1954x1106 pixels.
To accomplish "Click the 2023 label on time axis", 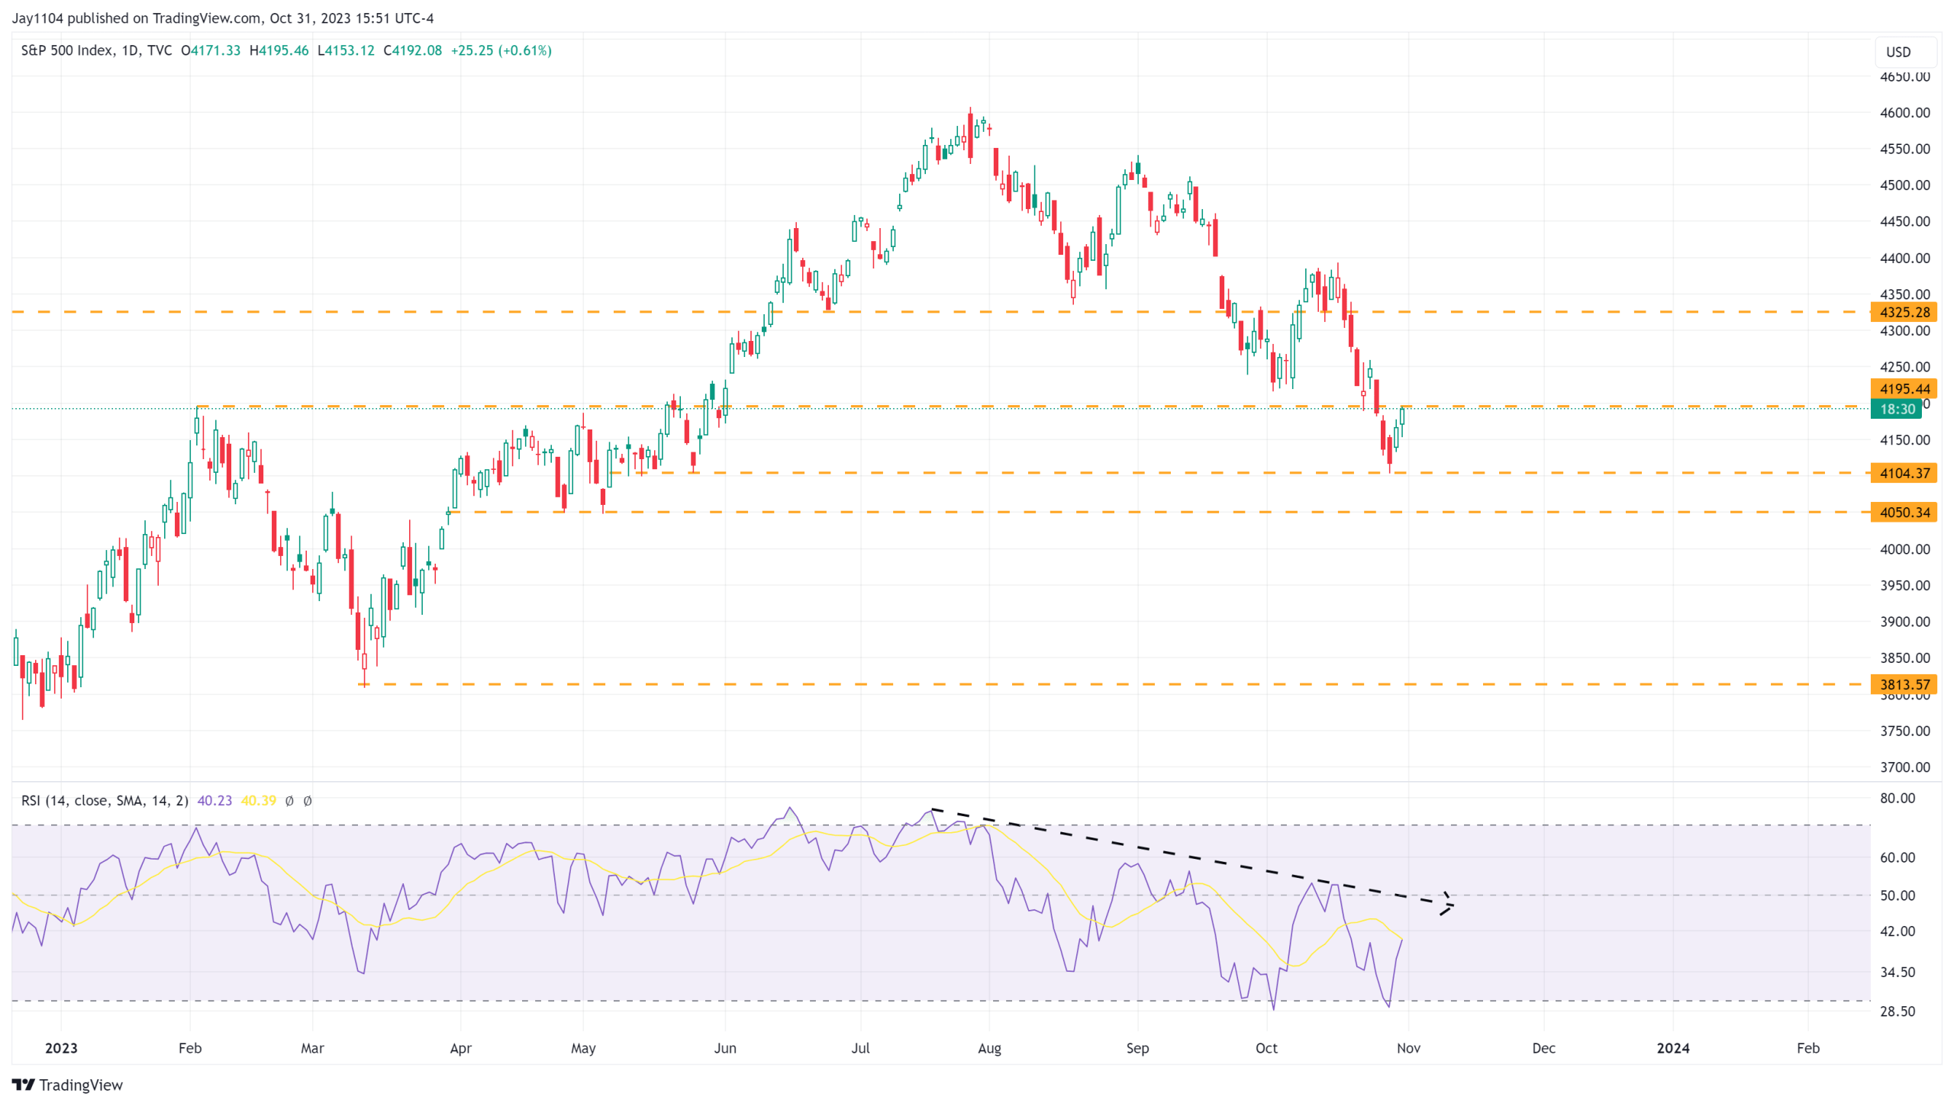I will pos(61,1048).
